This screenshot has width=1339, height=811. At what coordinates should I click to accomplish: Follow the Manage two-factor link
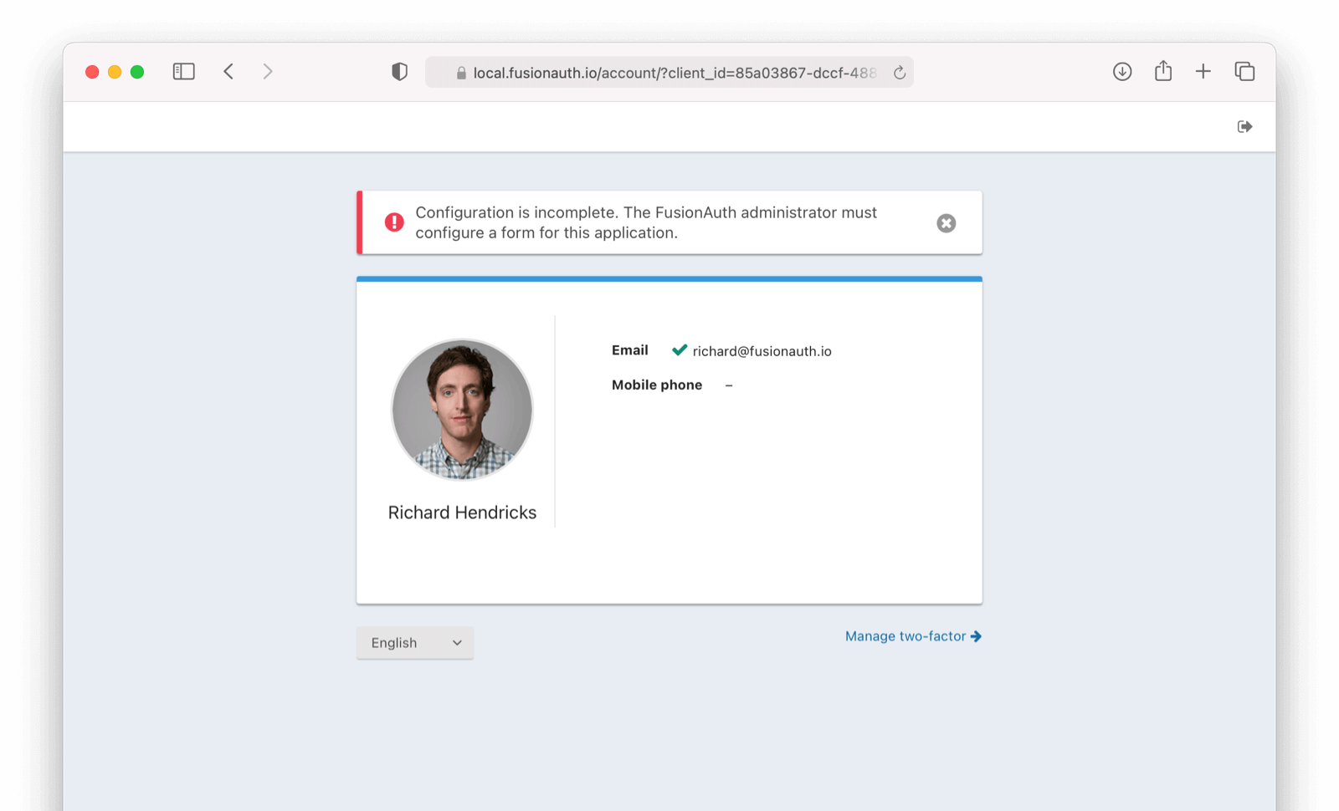tap(913, 636)
